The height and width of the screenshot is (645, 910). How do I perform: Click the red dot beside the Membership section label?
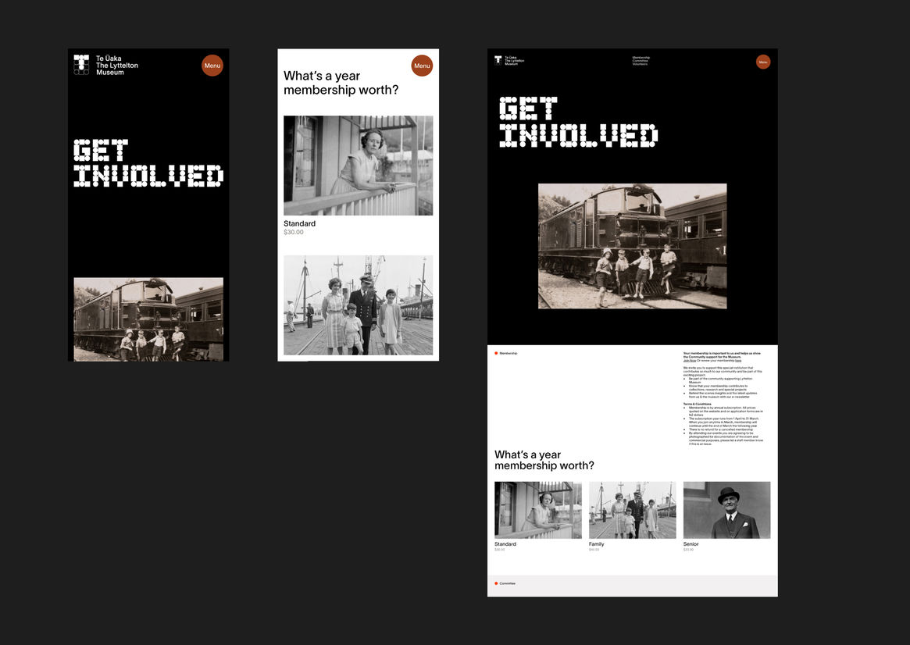click(x=496, y=354)
